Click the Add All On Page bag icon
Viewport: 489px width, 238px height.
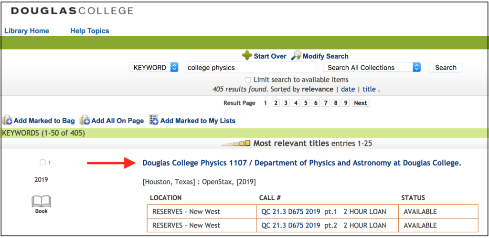coord(85,120)
